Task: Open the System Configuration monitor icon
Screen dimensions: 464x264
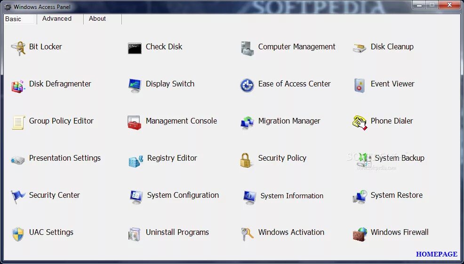Action: (x=136, y=197)
